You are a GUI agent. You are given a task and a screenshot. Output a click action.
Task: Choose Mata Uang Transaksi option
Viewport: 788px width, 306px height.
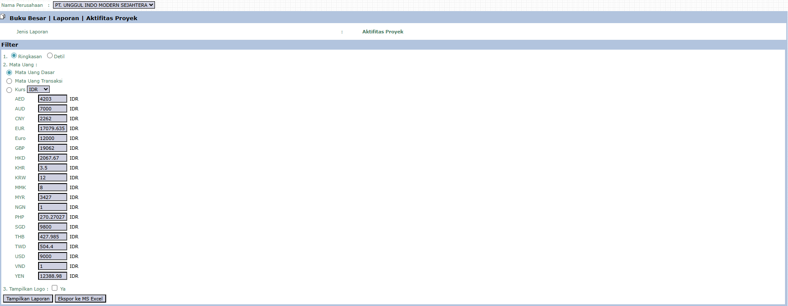[9, 81]
